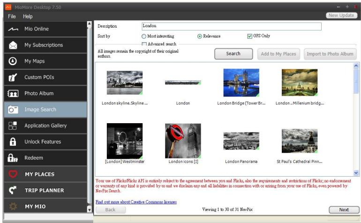Image resolution: width=361 pixels, height=223 pixels.
Task: Click the Back page button
Action: tap(111, 210)
